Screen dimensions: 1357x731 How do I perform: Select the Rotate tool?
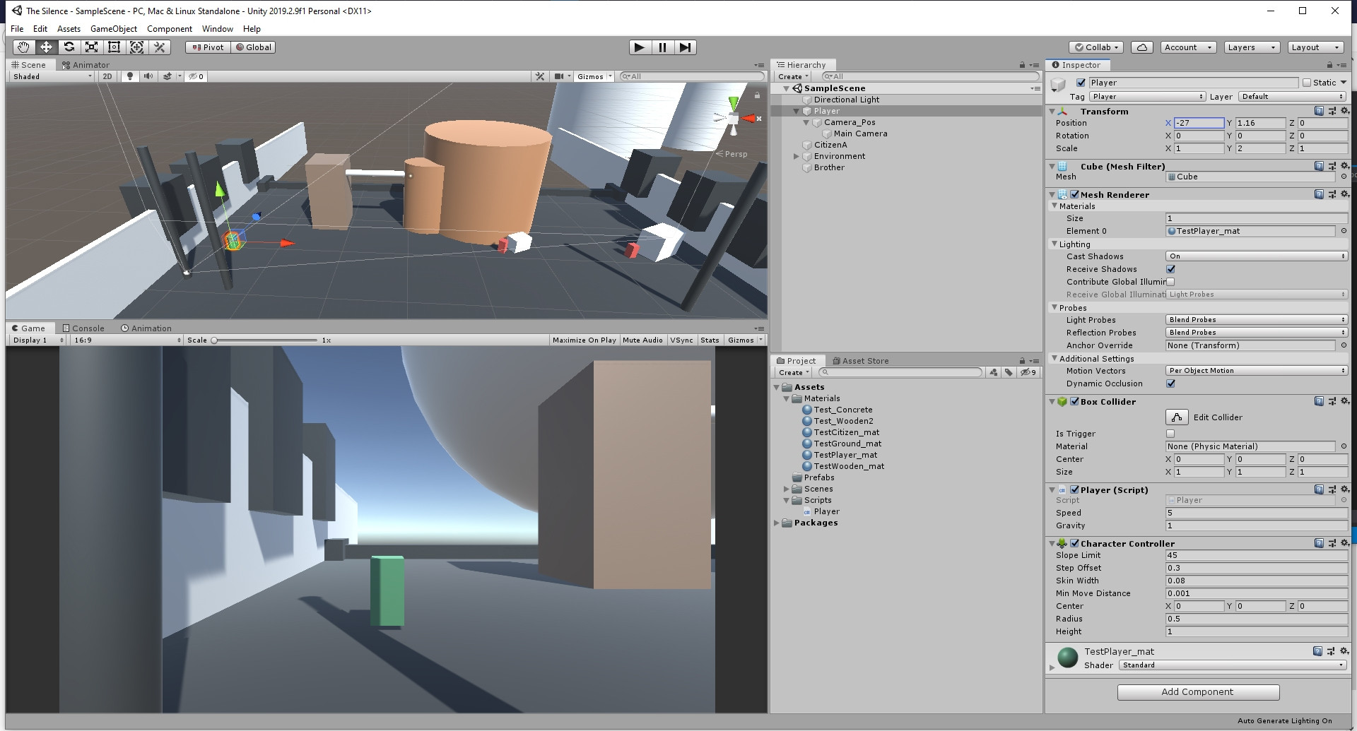pyautogui.click(x=69, y=47)
